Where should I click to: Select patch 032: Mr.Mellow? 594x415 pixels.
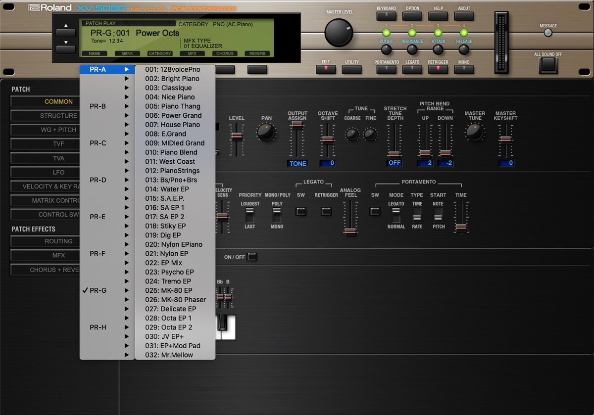[x=175, y=355]
